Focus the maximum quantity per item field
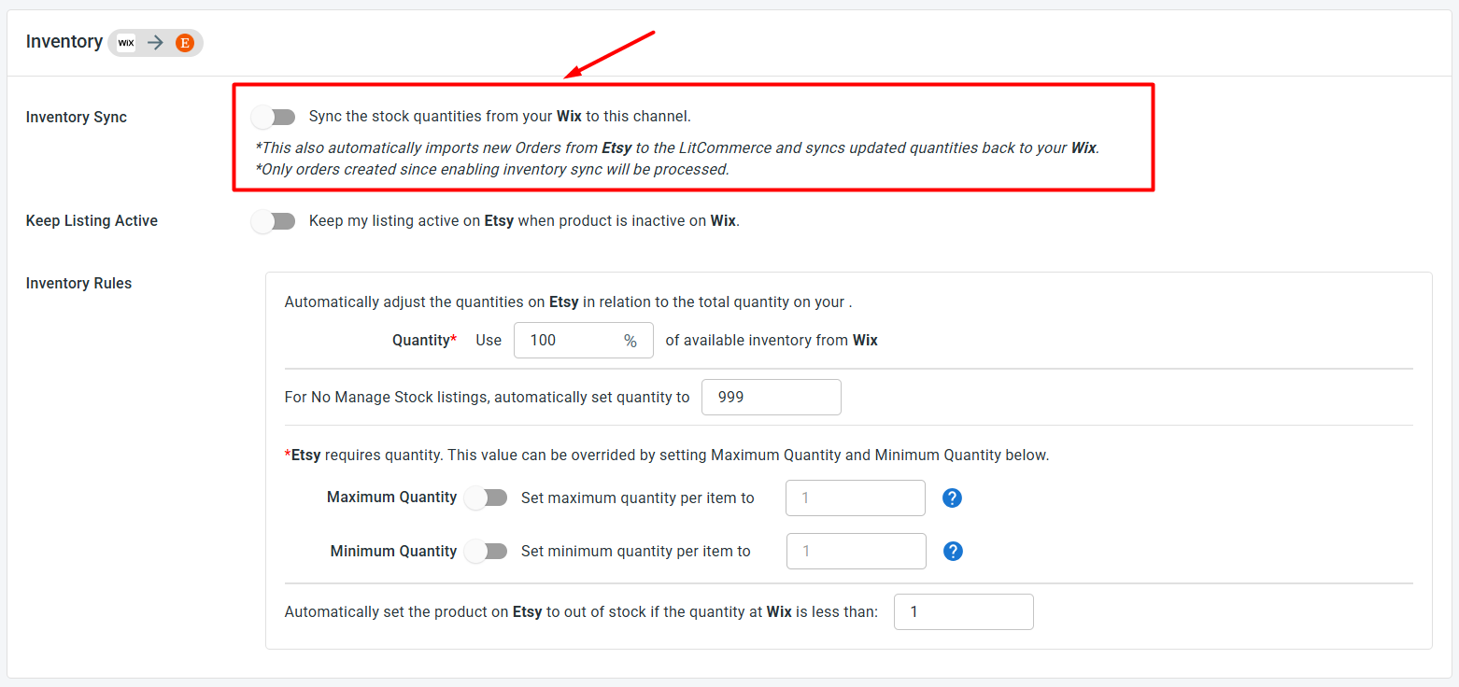This screenshot has width=1459, height=687. pos(856,498)
